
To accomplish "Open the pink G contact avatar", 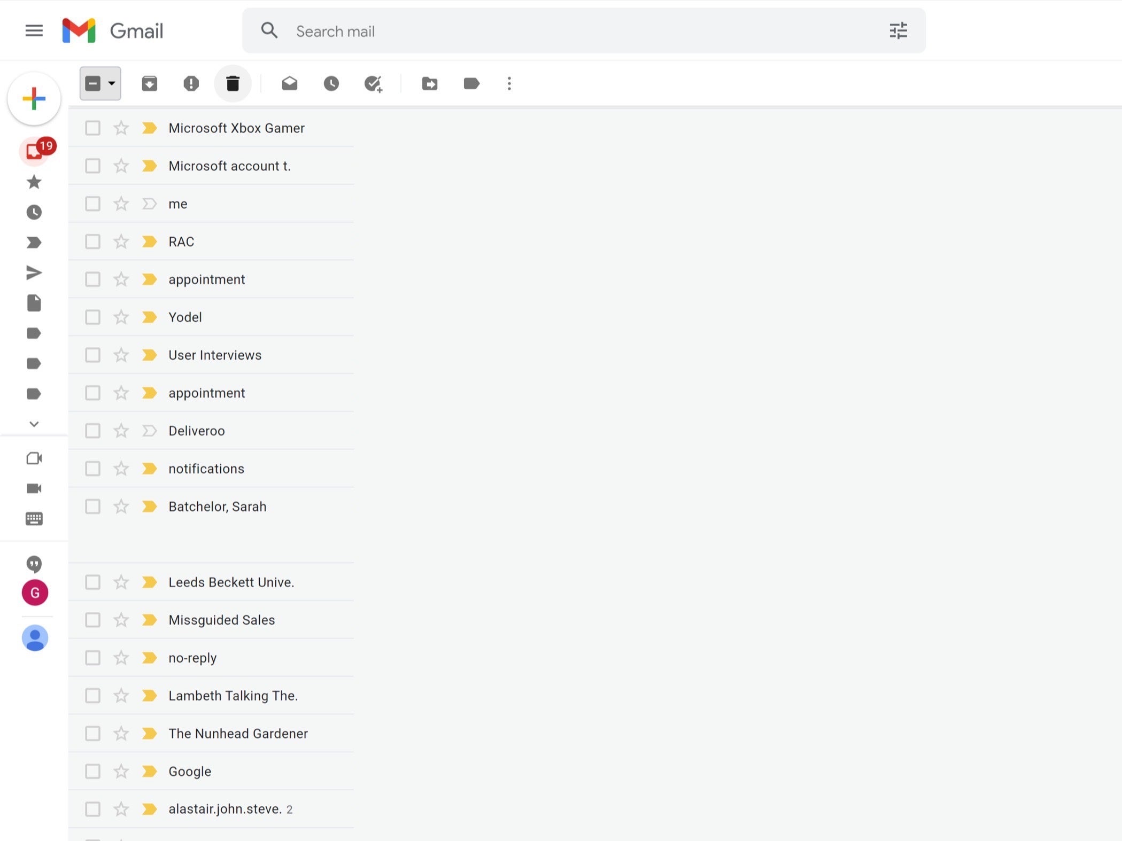I will click(x=35, y=593).
